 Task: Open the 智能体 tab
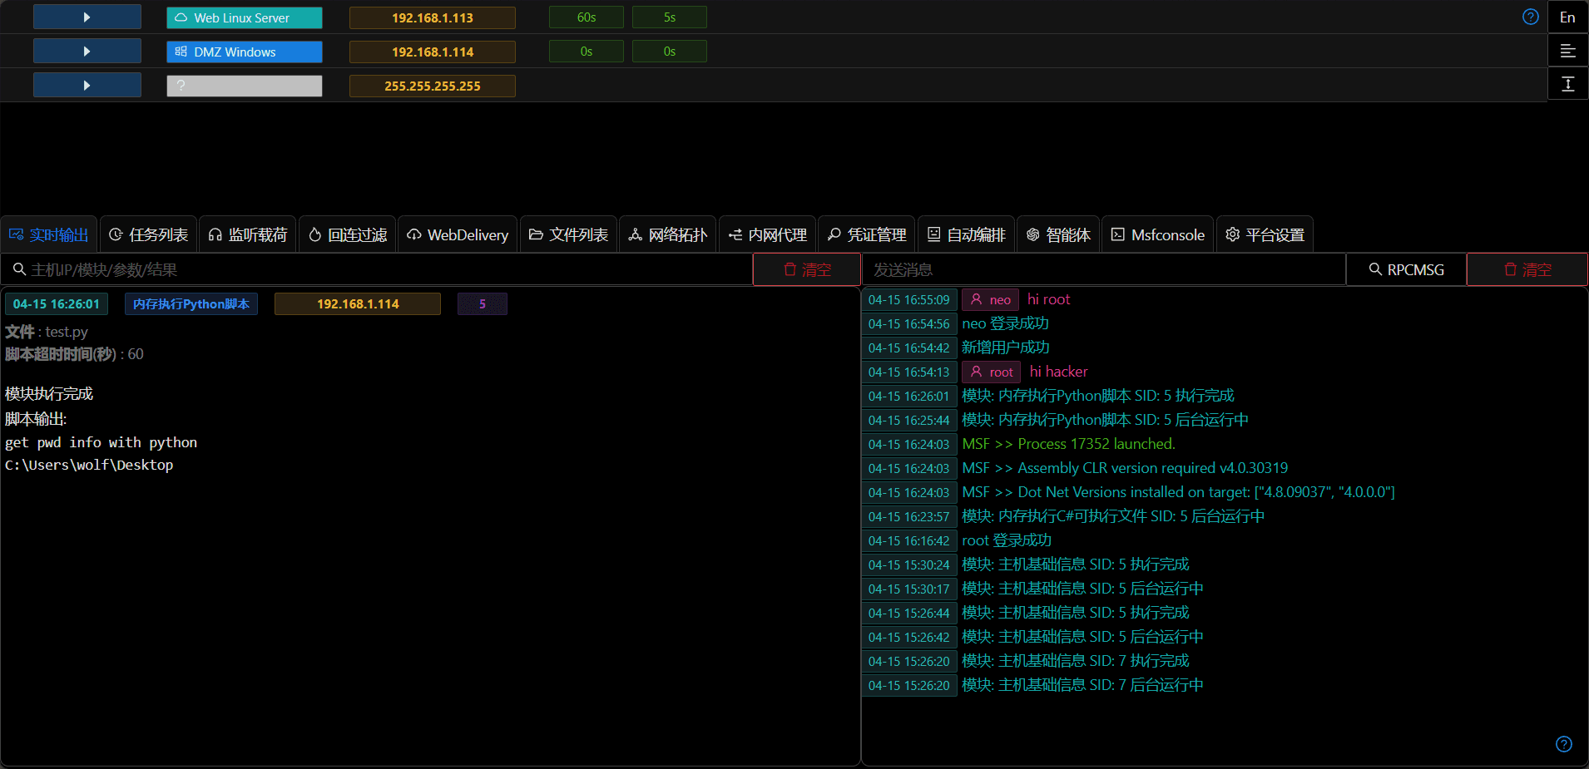[x=1058, y=234]
